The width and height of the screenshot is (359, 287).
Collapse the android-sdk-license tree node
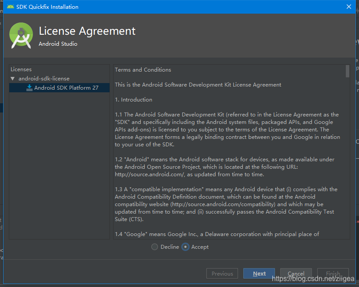13,79
